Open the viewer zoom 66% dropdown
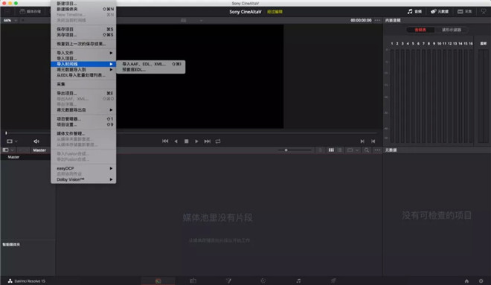The width and height of the screenshot is (491, 285). pos(10,20)
